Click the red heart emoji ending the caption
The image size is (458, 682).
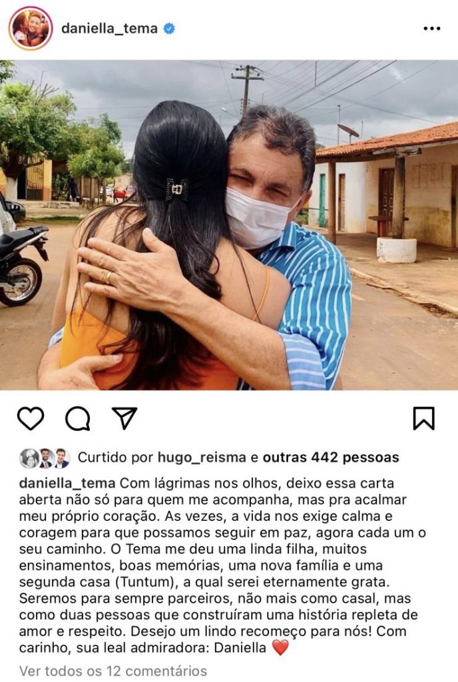(280, 647)
